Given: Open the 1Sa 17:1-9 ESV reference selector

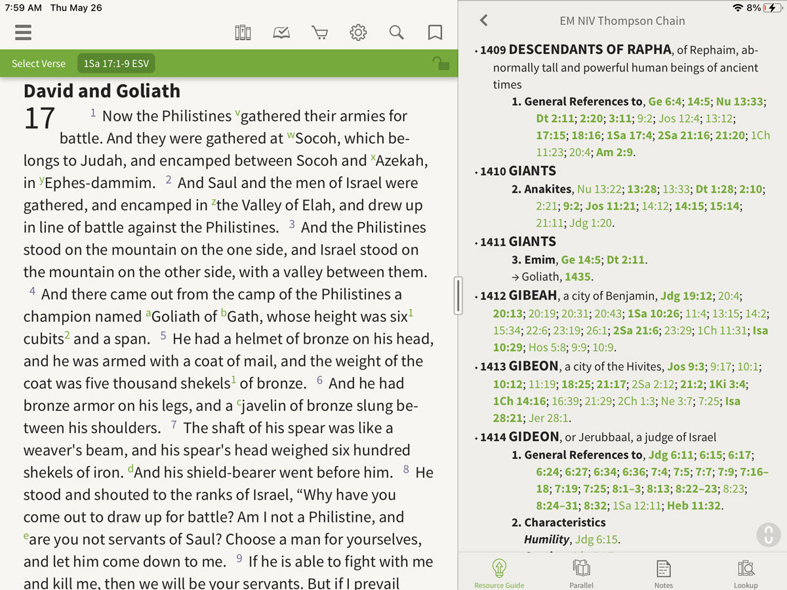Looking at the screenshot, I should pos(116,64).
